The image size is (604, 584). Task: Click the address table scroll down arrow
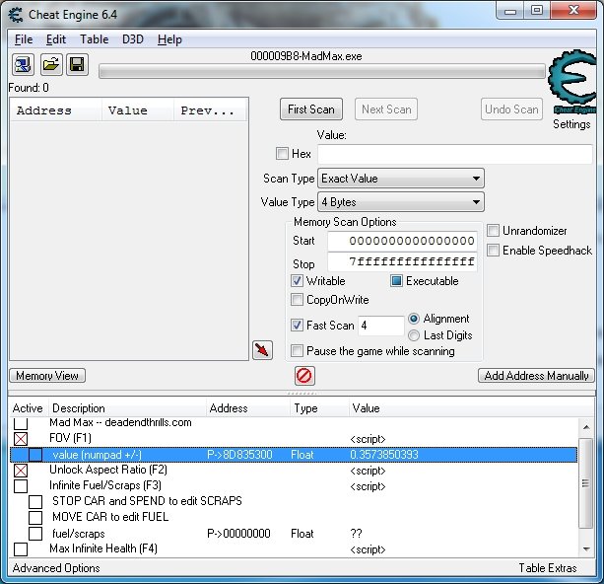click(x=585, y=548)
